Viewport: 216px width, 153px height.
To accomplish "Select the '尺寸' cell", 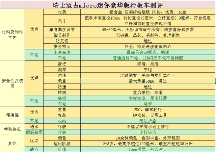I will pos(62,21).
